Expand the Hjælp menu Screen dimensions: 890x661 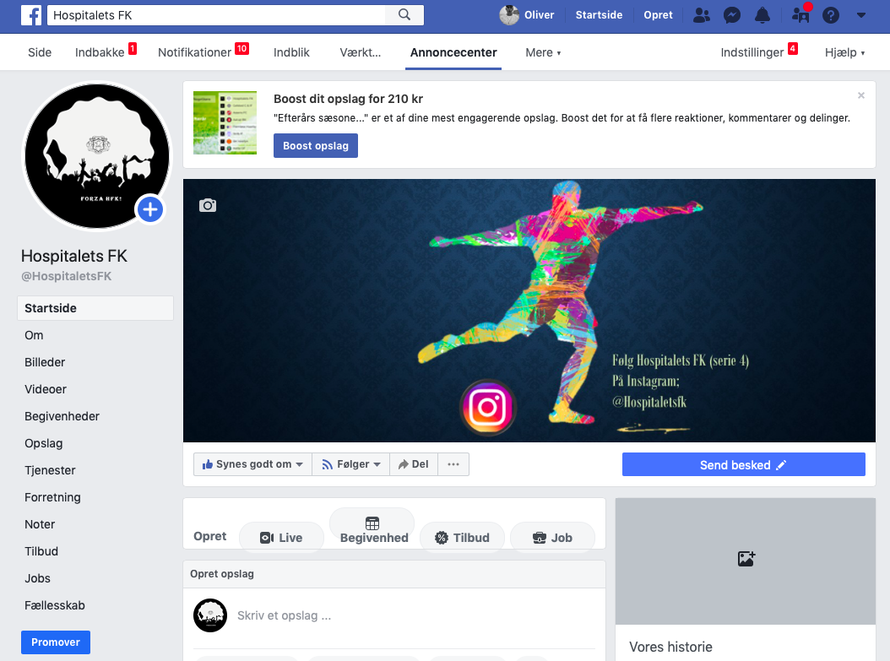pyautogui.click(x=844, y=53)
